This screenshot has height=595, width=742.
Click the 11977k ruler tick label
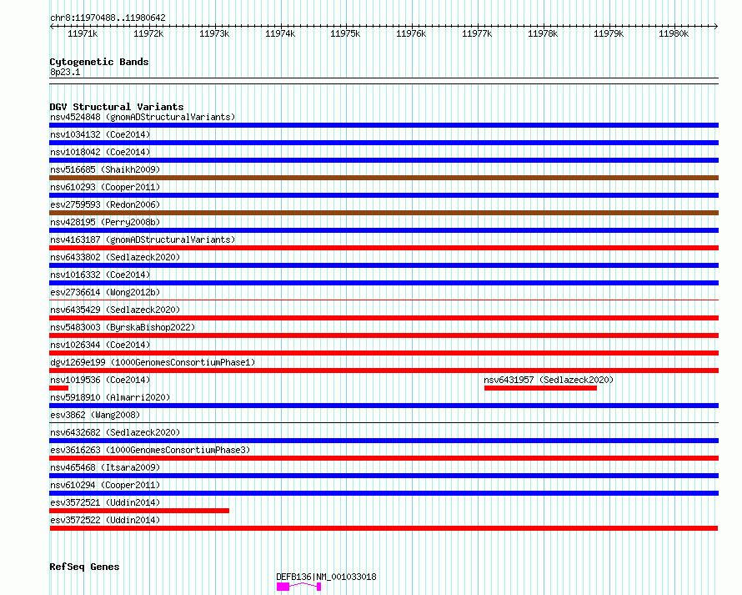477,33
